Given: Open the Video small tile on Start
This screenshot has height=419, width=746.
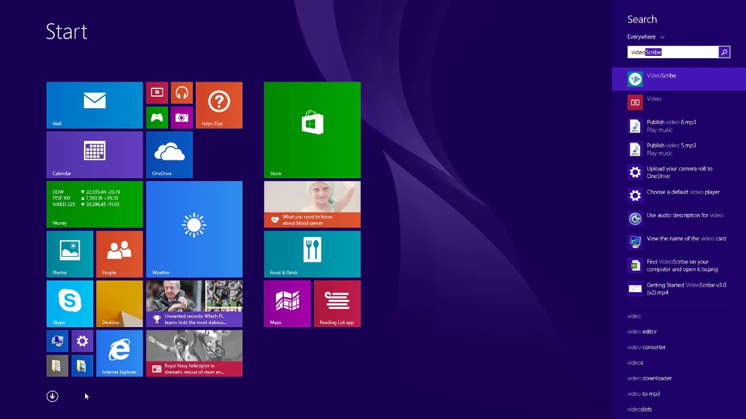Looking at the screenshot, I should pos(157,93).
